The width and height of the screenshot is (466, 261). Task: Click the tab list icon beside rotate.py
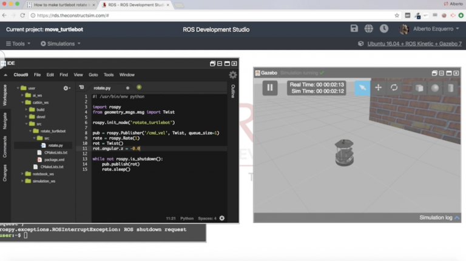[81, 87]
